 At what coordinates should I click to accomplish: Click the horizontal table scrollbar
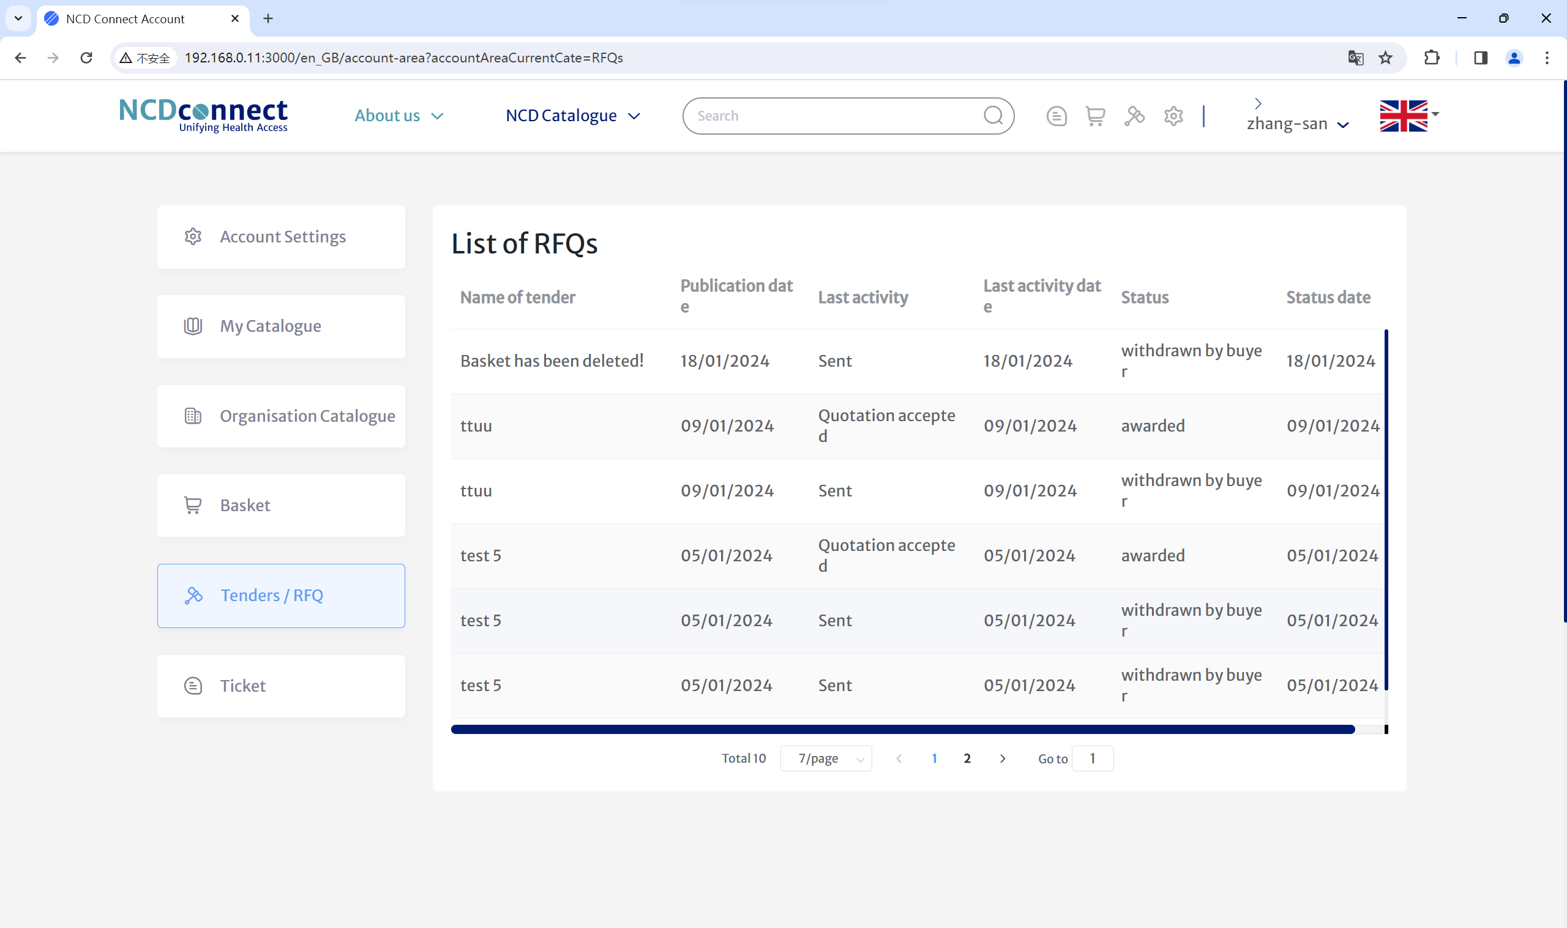click(902, 729)
